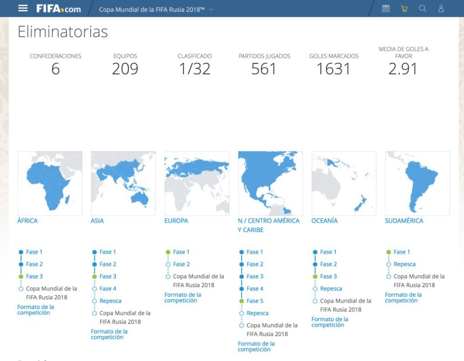Click the 2.91 goal average value

click(403, 69)
